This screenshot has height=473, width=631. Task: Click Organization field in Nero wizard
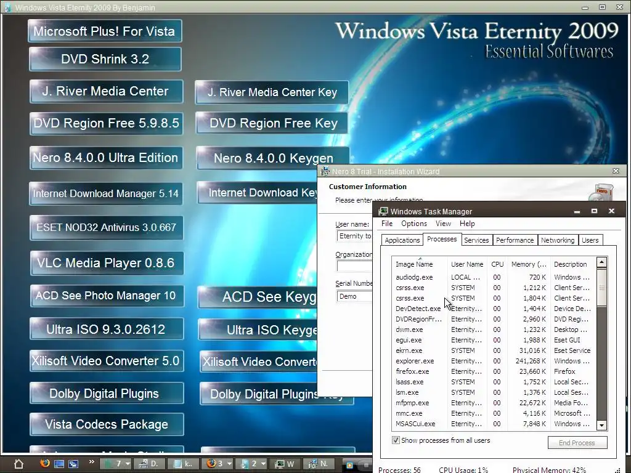click(354, 266)
